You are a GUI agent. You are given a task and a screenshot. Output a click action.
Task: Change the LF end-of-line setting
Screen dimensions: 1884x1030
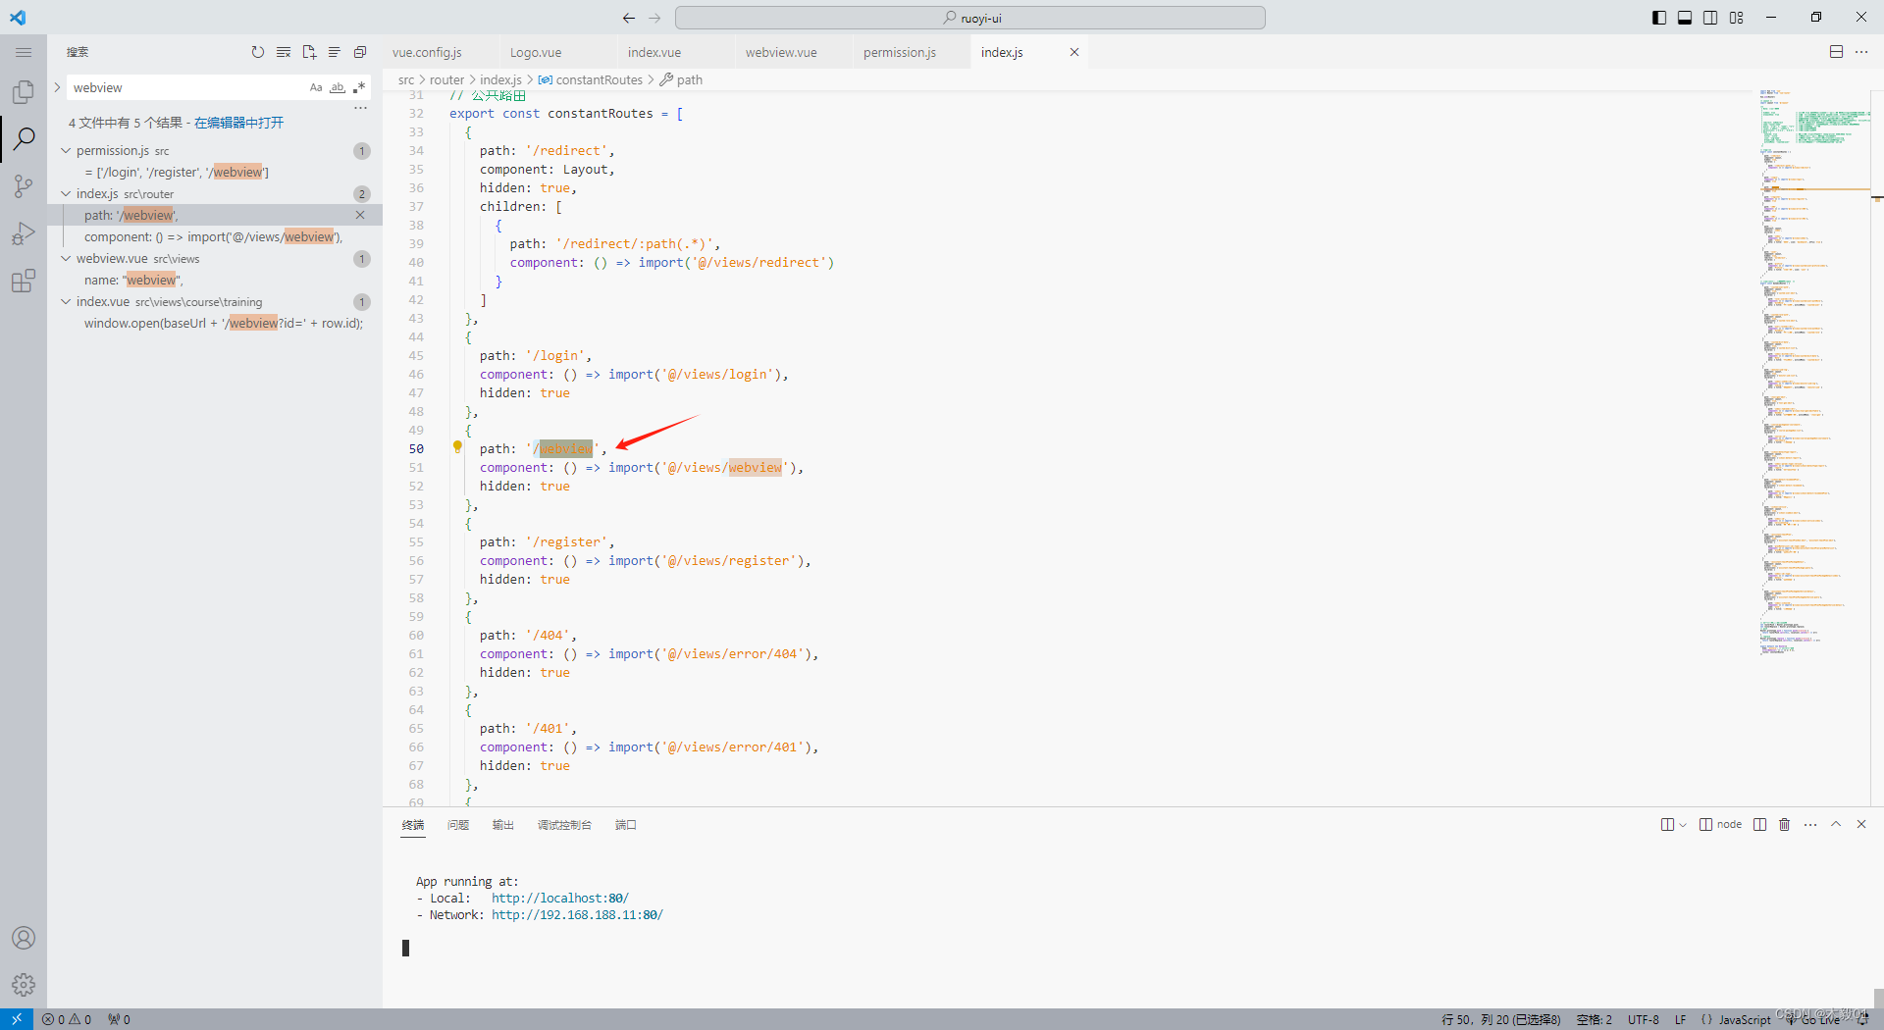point(1681,1019)
